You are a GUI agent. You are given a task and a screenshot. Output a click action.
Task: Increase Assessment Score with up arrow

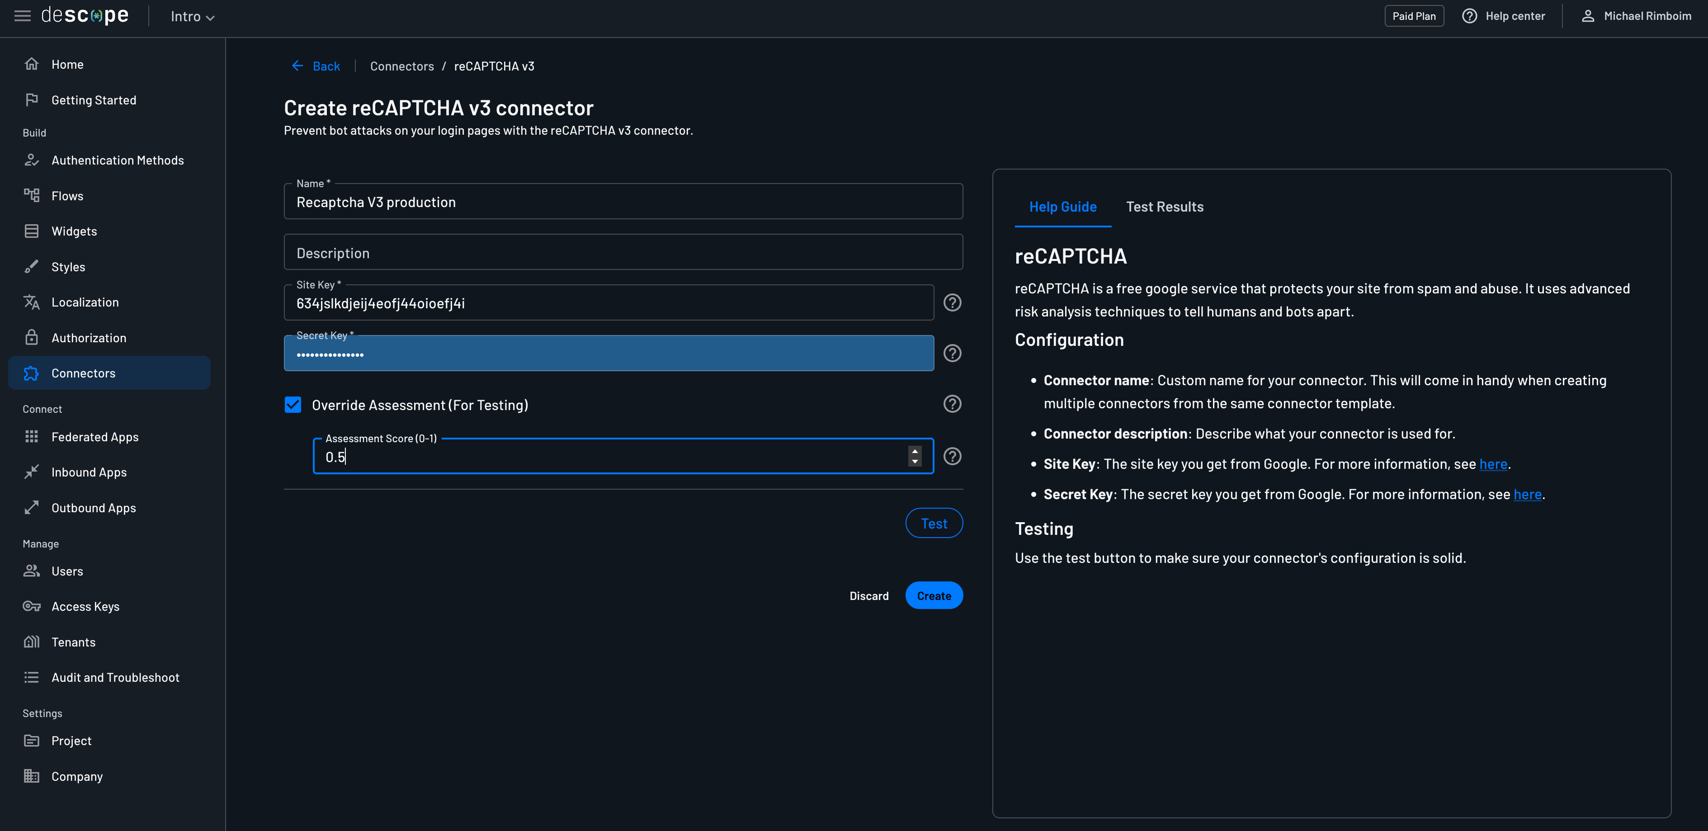pyautogui.click(x=915, y=451)
